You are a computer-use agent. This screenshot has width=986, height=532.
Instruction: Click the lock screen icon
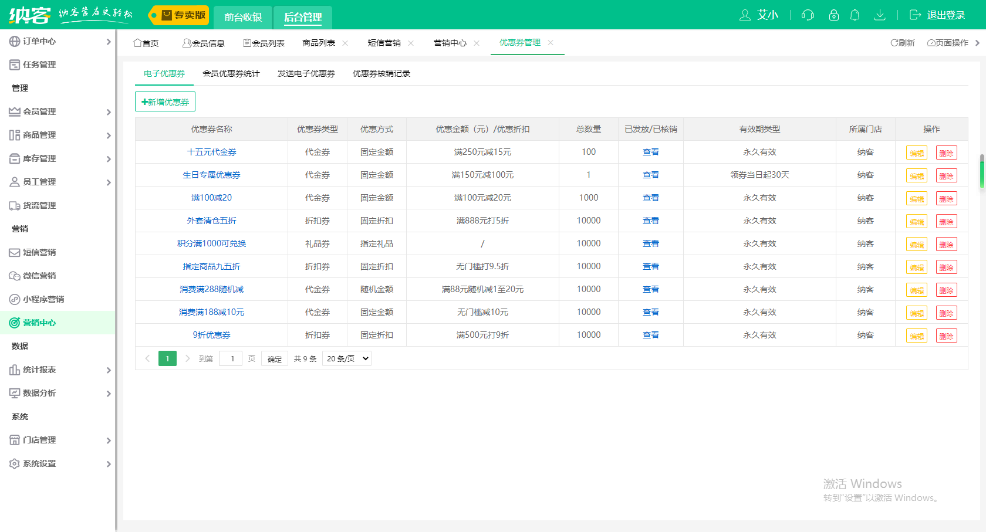[833, 15]
